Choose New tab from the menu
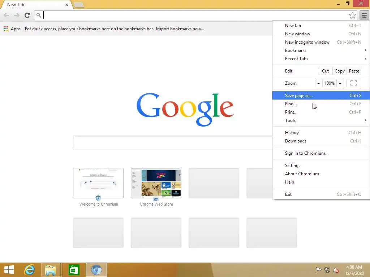370x277 pixels. point(321,26)
